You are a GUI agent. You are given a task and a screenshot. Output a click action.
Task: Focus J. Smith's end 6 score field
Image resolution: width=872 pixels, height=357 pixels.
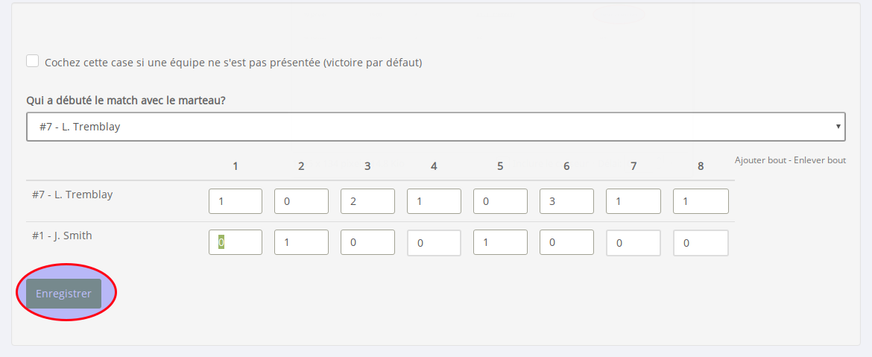coord(566,242)
